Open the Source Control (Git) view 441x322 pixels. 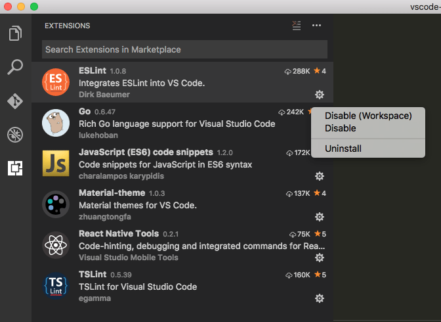click(15, 101)
